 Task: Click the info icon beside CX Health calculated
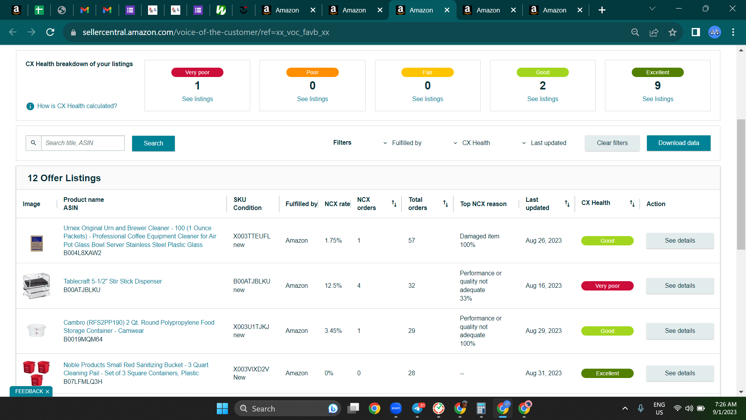coord(30,106)
